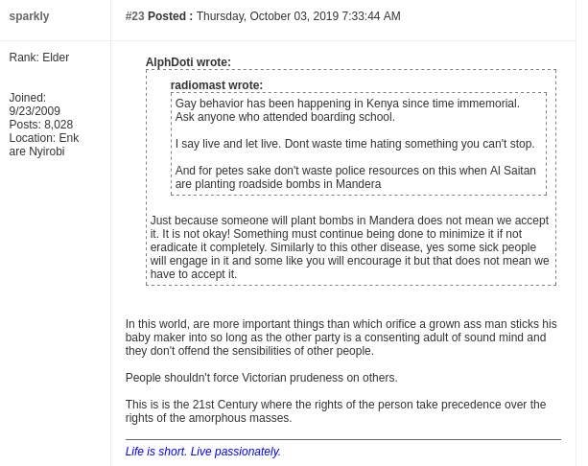Open sparkly's user profile name

pos(29,16)
